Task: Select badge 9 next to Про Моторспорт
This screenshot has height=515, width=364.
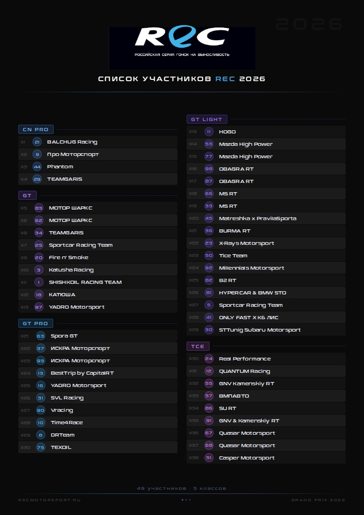Action: tap(37, 155)
